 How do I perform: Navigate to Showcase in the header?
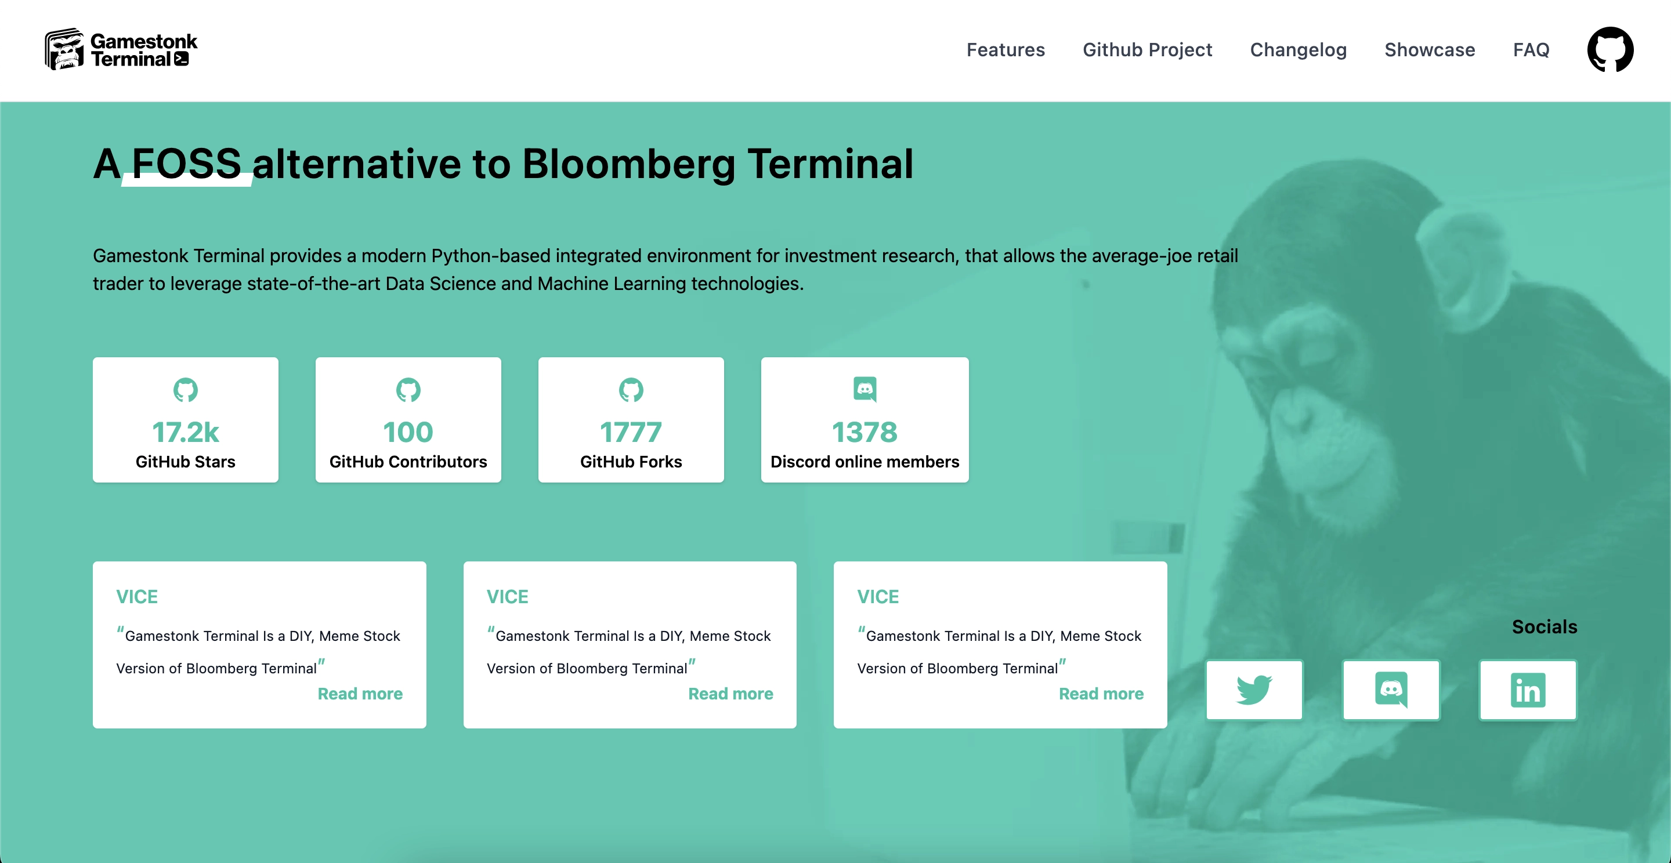click(1430, 50)
